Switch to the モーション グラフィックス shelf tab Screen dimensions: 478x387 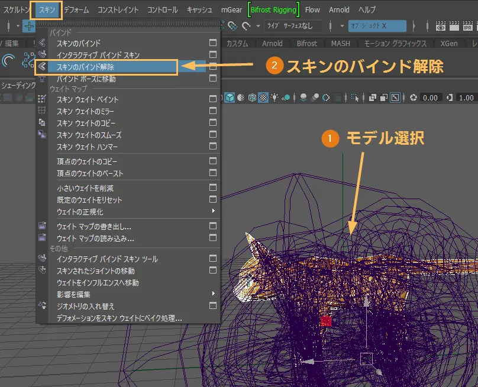(395, 44)
